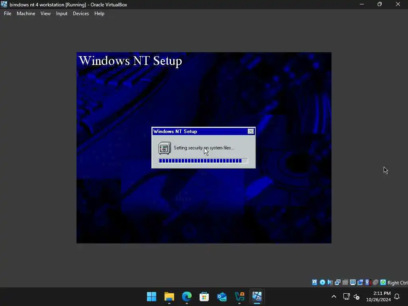Open the Help menu
This screenshot has height=306, width=408.
99,14
